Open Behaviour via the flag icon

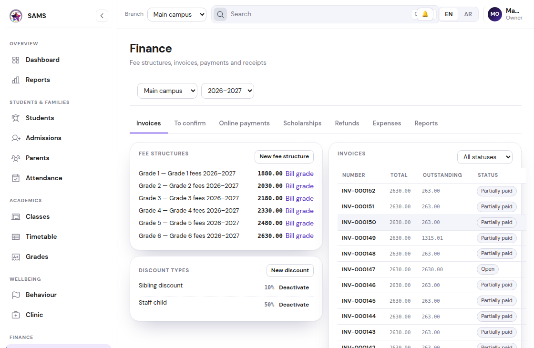16,295
